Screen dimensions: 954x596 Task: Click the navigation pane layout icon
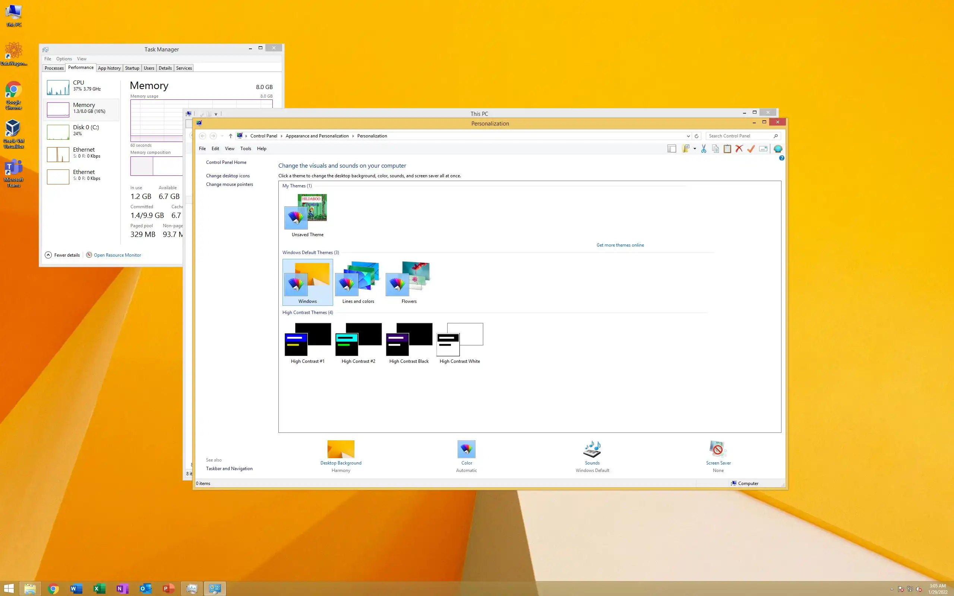(672, 149)
